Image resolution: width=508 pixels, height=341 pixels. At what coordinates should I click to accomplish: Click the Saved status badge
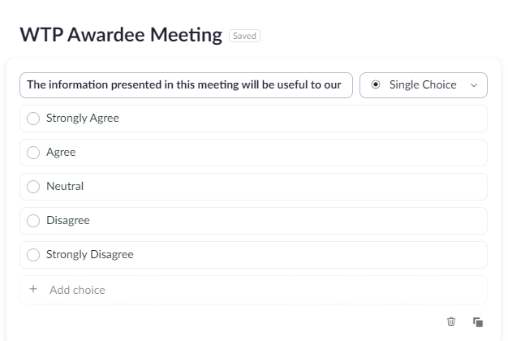tap(244, 36)
